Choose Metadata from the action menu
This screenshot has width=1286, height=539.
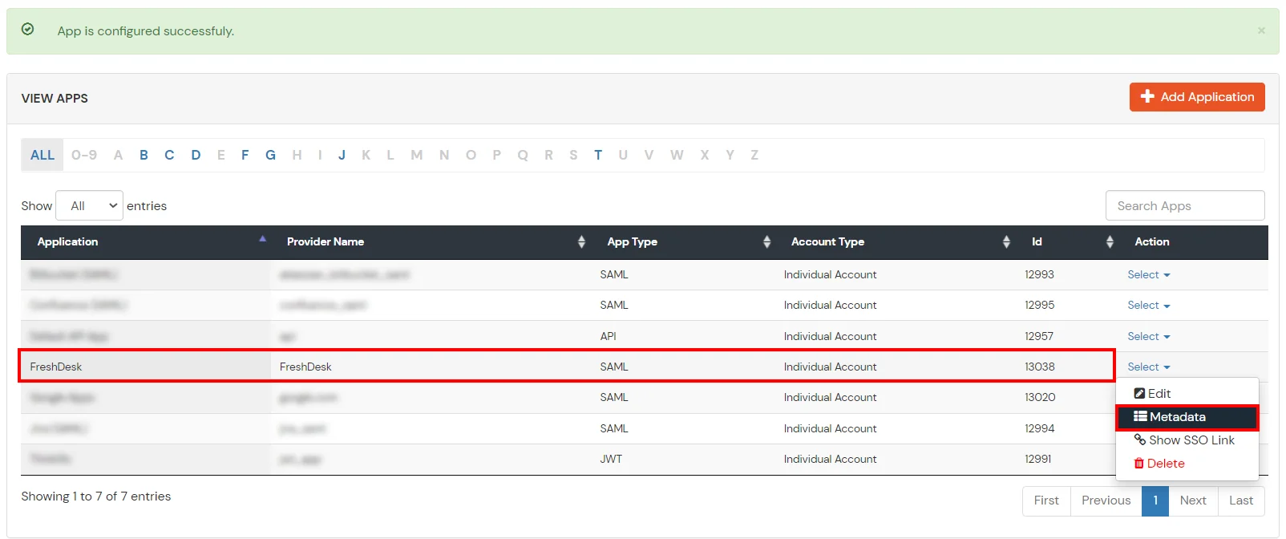1187,417
